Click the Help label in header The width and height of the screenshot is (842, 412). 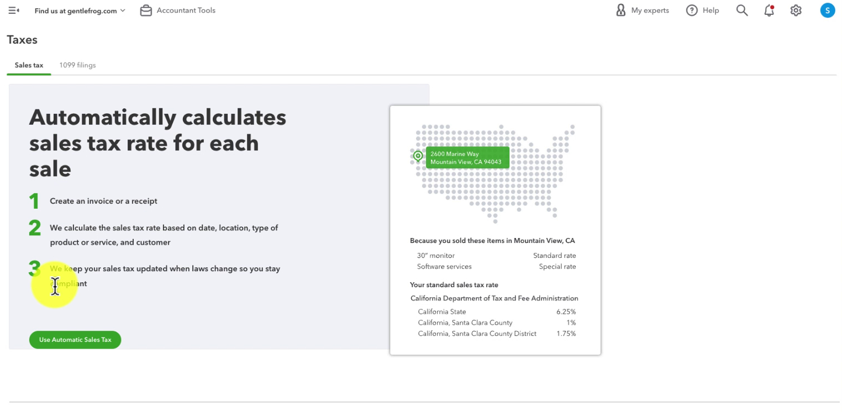click(x=711, y=10)
